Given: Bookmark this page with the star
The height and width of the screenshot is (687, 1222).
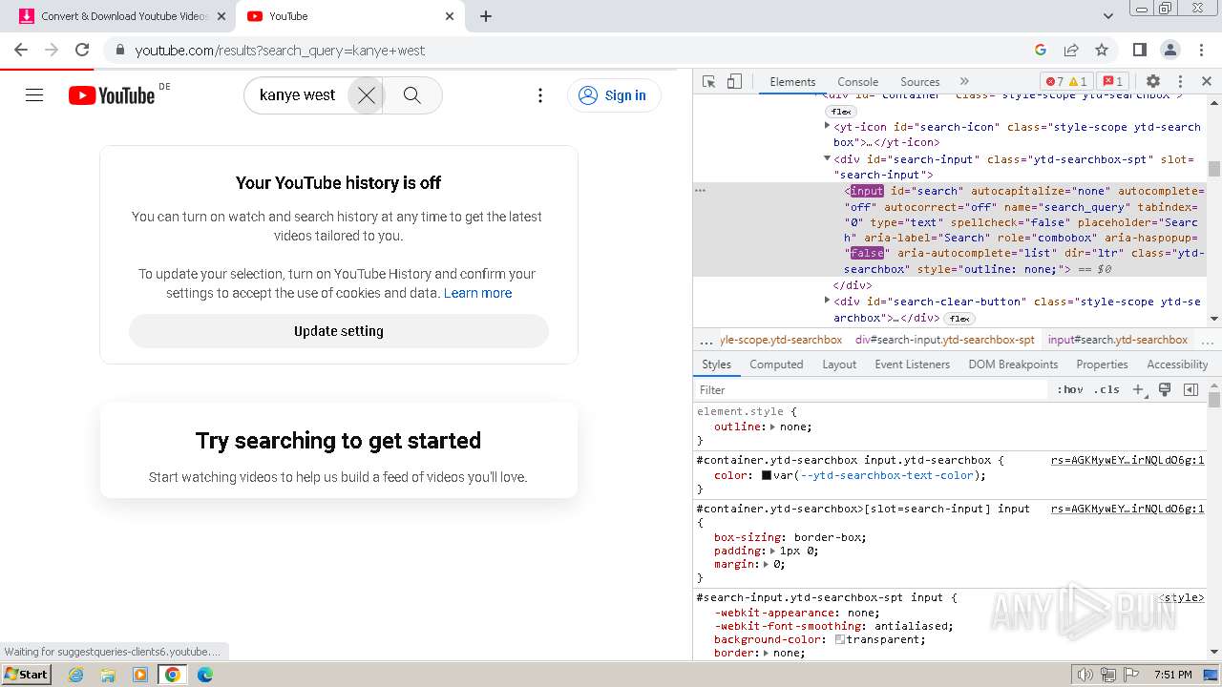Looking at the screenshot, I should [1102, 50].
